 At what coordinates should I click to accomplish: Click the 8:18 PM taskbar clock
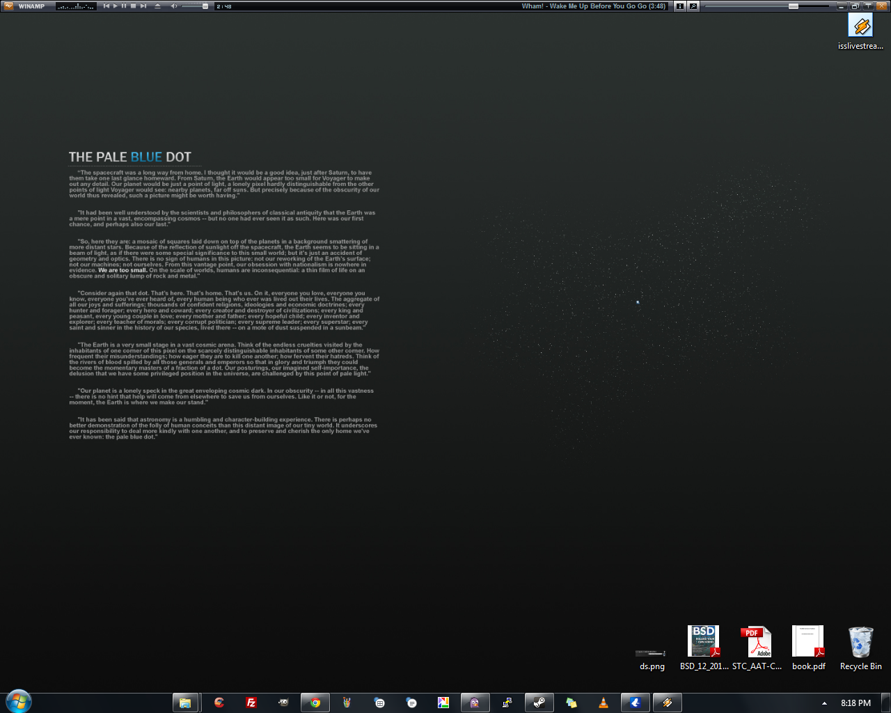(855, 703)
